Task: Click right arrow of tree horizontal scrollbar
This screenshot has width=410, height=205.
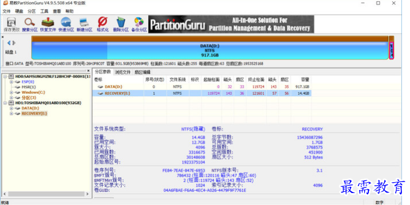Action: coord(87,194)
